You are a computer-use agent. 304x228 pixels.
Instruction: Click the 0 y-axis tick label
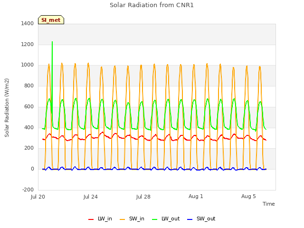(x=32, y=169)
